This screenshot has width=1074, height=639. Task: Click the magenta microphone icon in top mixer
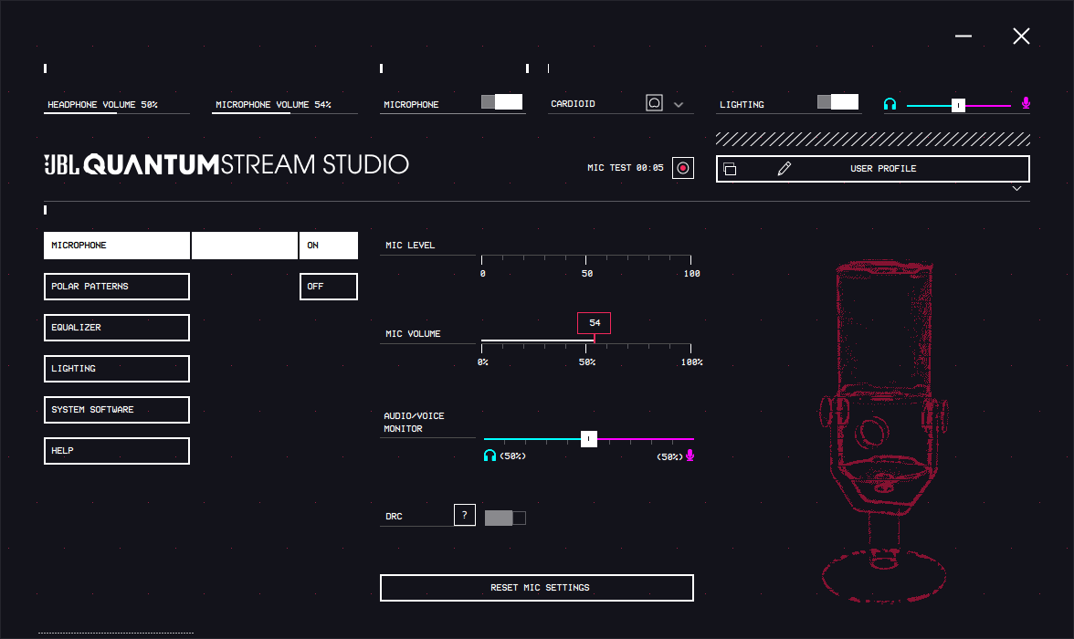click(x=1026, y=103)
